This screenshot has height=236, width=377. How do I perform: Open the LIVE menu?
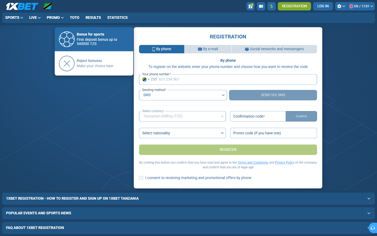pos(35,18)
